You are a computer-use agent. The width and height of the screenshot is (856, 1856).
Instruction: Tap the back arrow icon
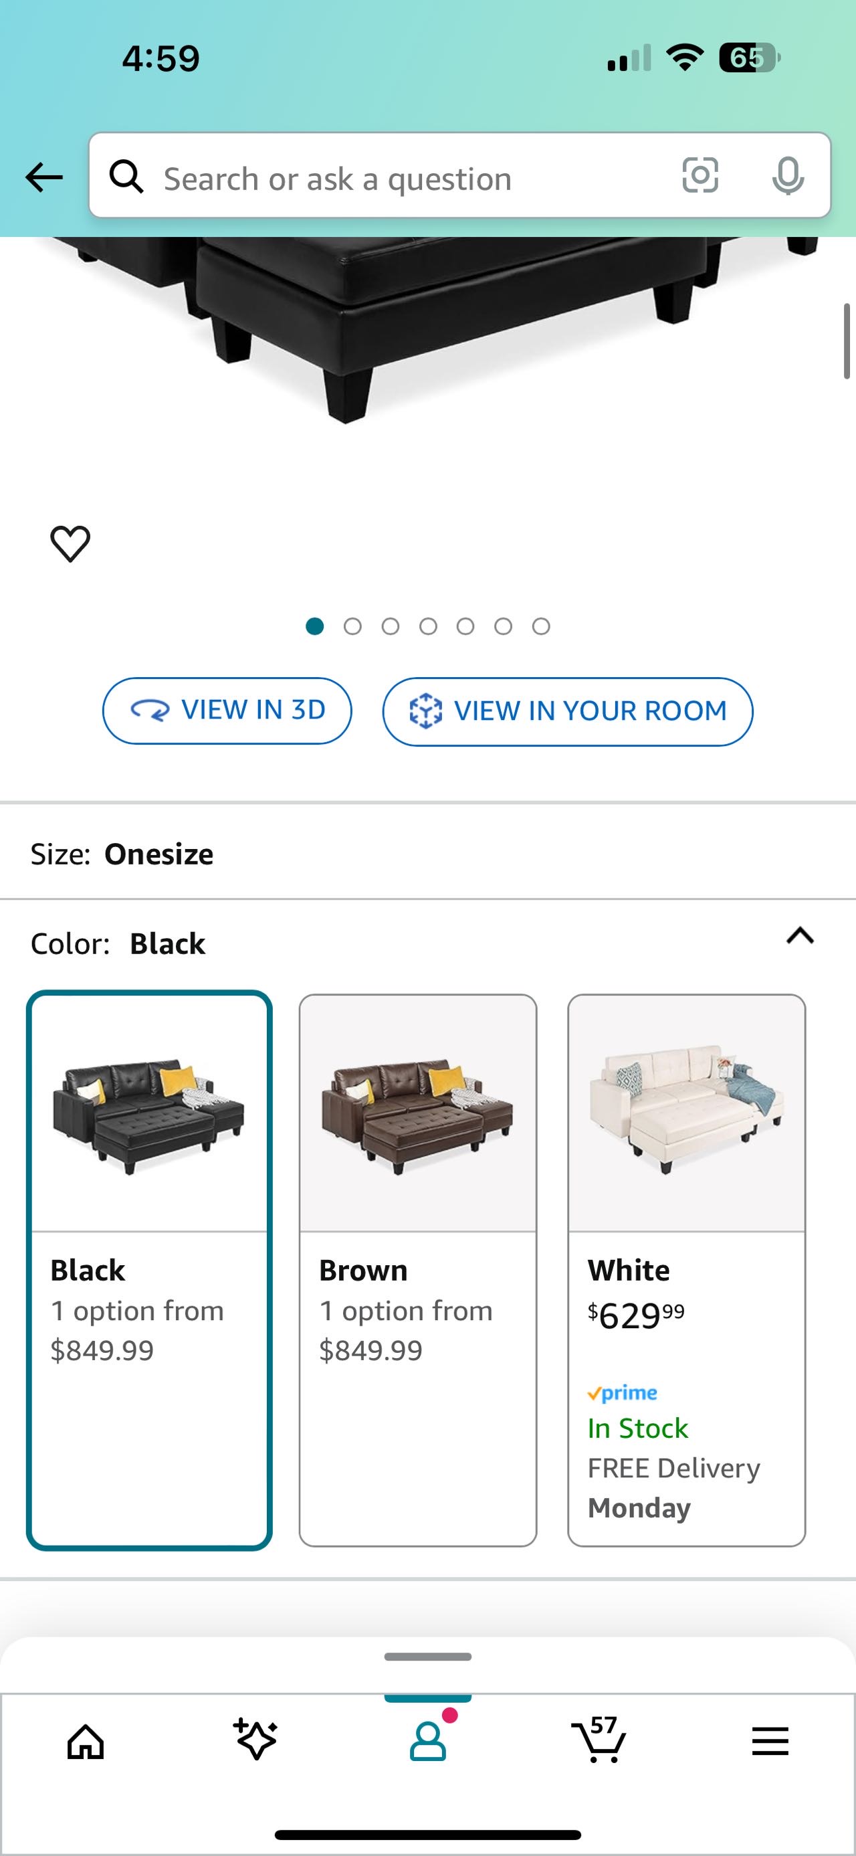[x=44, y=177]
